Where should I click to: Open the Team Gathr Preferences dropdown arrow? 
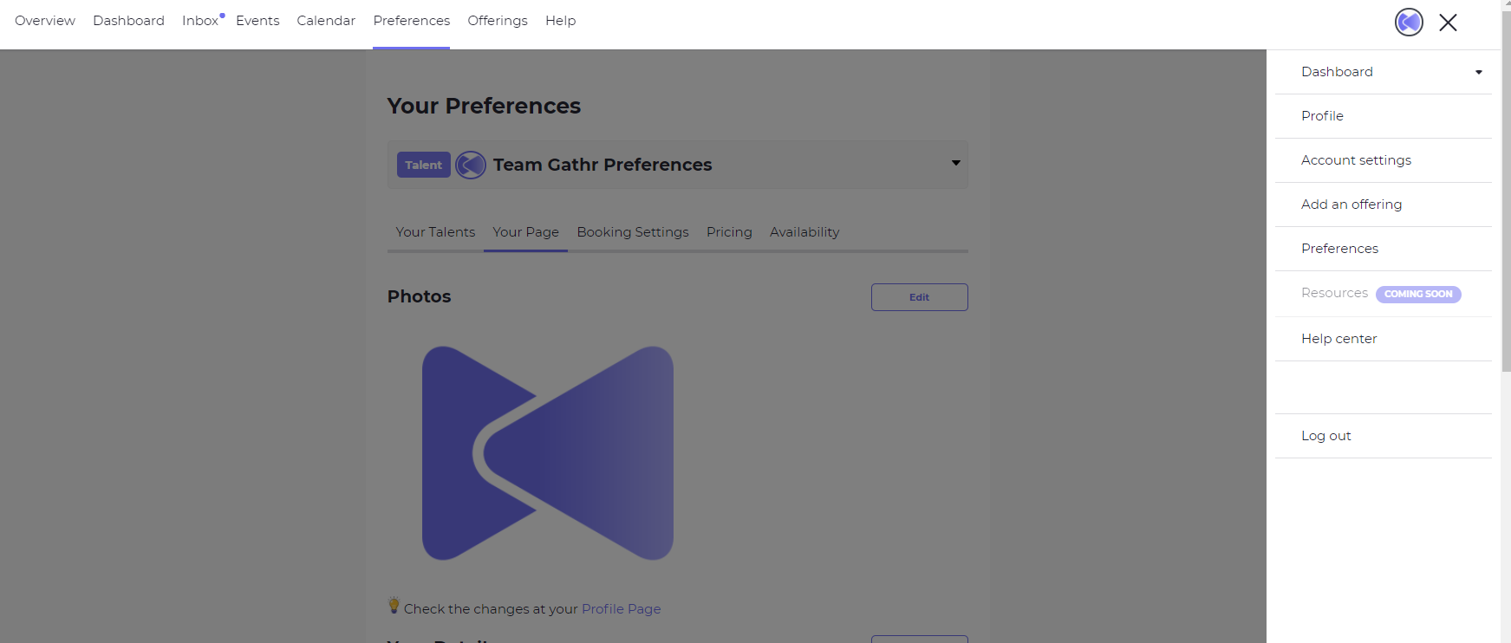coord(955,163)
